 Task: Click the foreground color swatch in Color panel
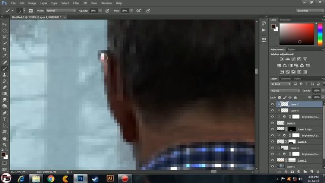pyautogui.click(x=273, y=26)
